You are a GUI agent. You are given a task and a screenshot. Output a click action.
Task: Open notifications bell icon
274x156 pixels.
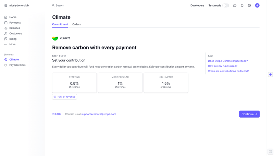242,5
